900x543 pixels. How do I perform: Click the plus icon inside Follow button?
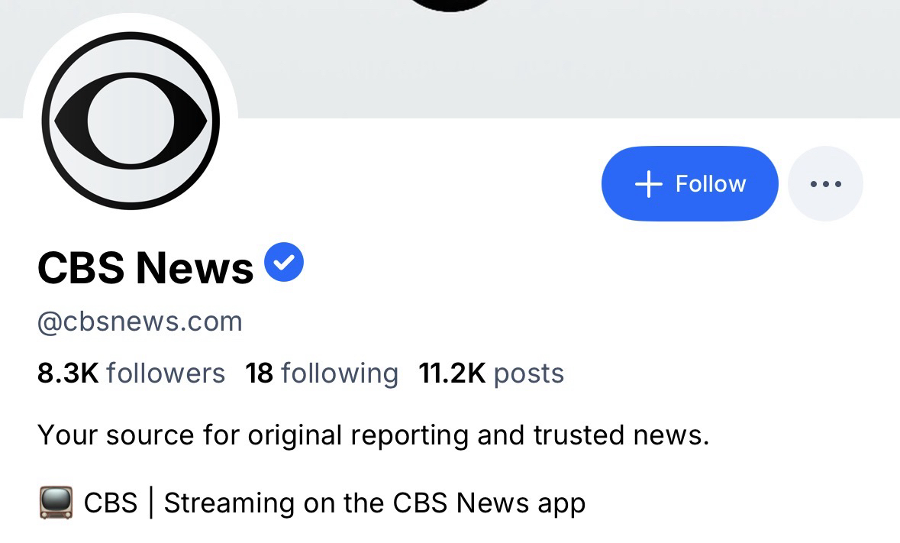click(x=649, y=184)
